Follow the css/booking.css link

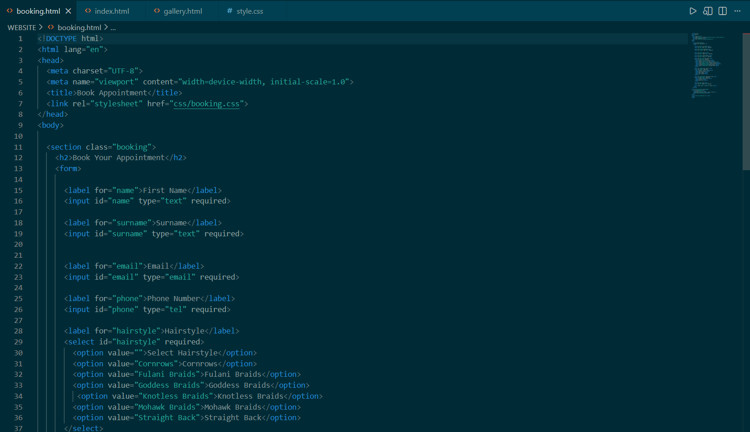tap(206, 104)
